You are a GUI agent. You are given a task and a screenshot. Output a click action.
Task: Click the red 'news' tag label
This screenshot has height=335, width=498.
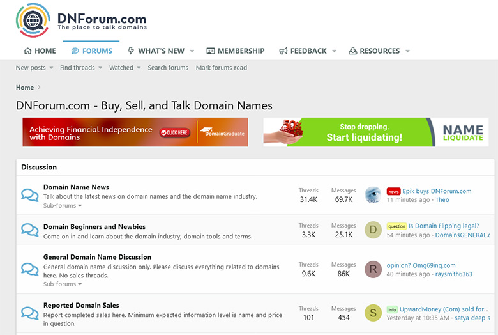tap(393, 192)
